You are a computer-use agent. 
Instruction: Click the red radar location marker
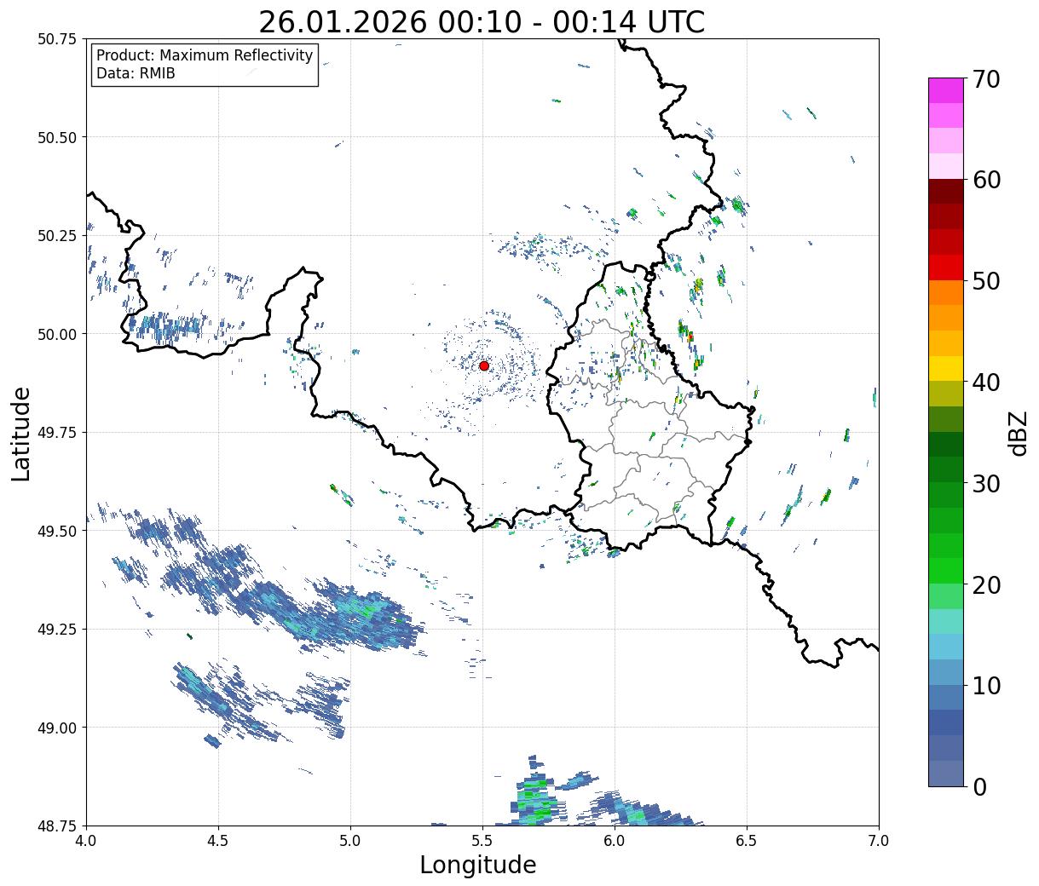pos(483,365)
